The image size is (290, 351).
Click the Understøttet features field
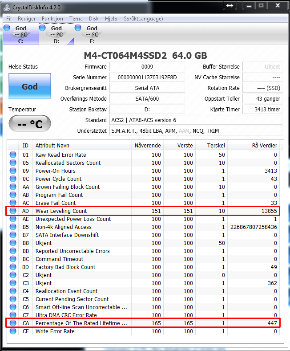click(x=196, y=131)
